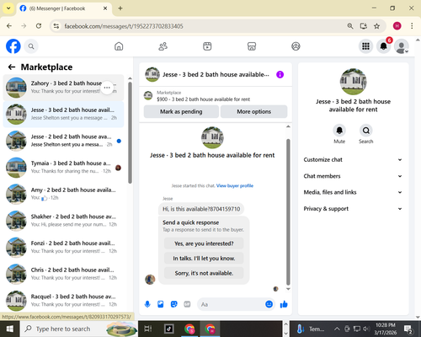Open Chrome profile avatar H

[x=397, y=26]
